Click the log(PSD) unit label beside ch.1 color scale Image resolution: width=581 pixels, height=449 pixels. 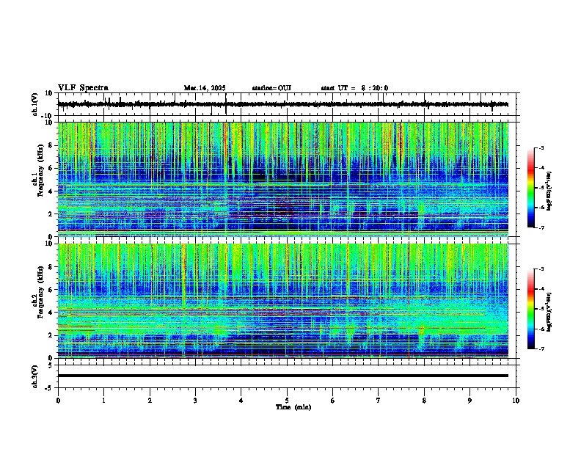pyautogui.click(x=549, y=191)
